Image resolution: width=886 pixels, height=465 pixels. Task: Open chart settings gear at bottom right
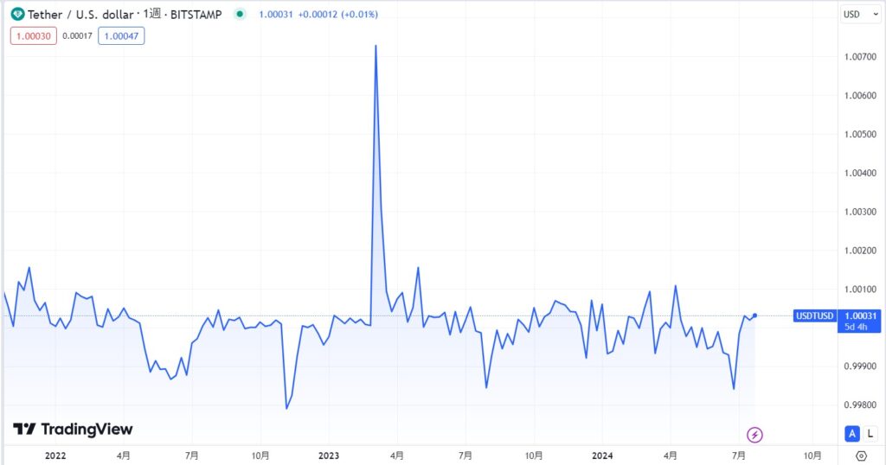point(861,455)
